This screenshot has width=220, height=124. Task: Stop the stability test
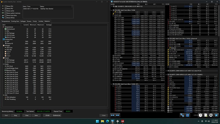pos(16,116)
